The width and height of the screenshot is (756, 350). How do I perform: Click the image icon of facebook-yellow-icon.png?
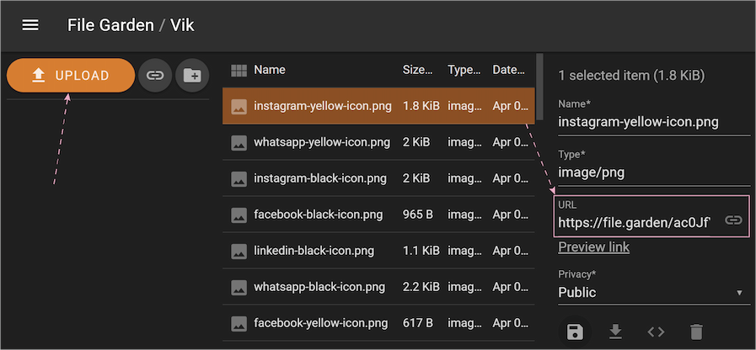pyautogui.click(x=239, y=322)
